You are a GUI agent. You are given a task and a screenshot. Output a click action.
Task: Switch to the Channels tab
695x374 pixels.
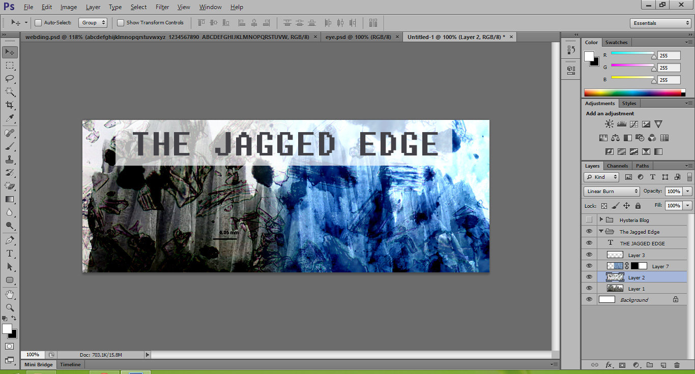(618, 166)
